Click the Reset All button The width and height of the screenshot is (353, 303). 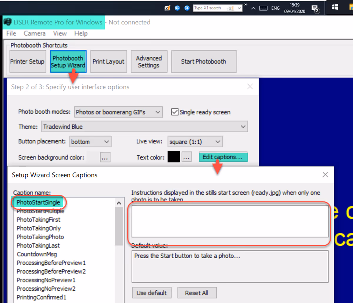pos(197,293)
